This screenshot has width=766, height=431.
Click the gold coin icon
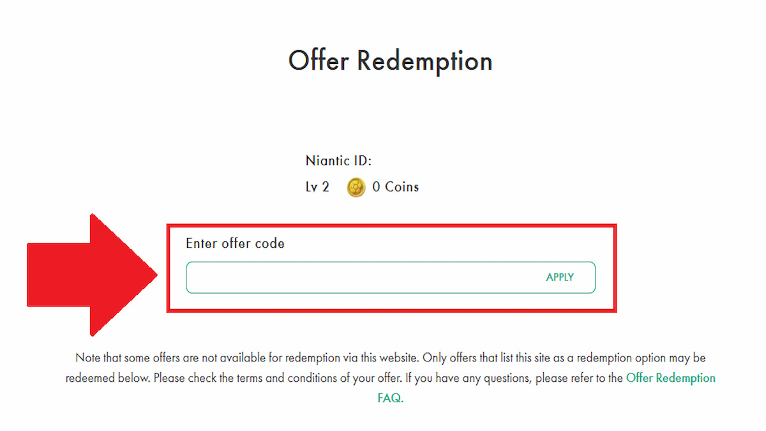(356, 188)
